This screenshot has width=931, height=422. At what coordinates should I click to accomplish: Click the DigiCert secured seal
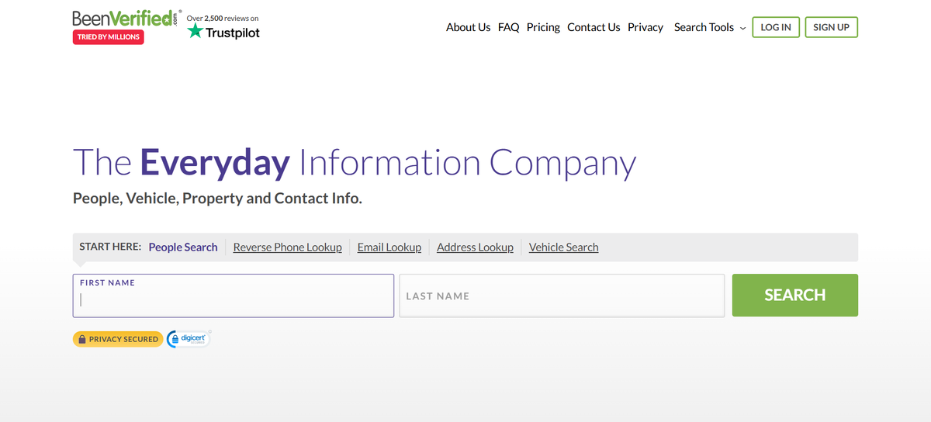189,339
